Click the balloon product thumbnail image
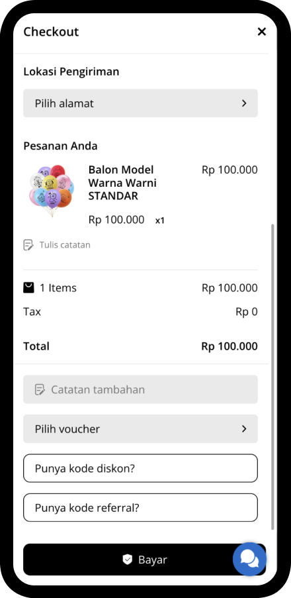This screenshot has width=291, height=598. coord(52,190)
